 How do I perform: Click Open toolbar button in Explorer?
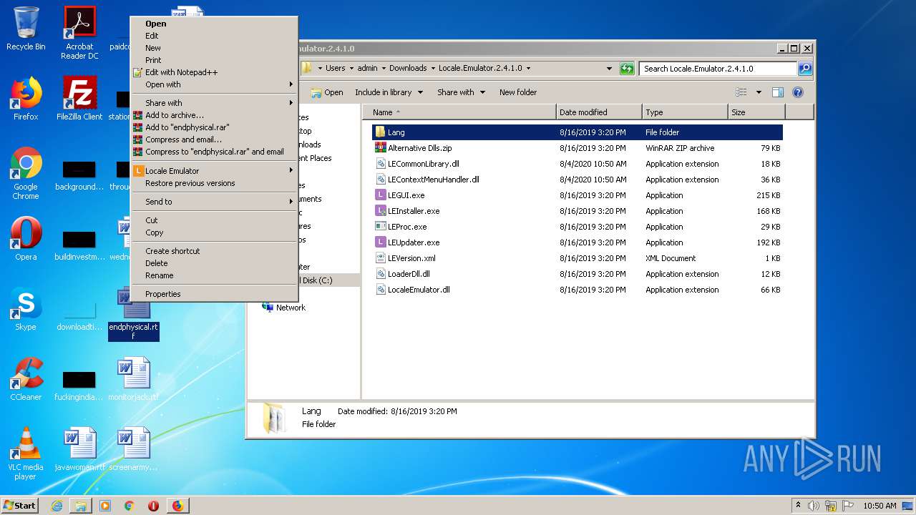[x=327, y=92]
